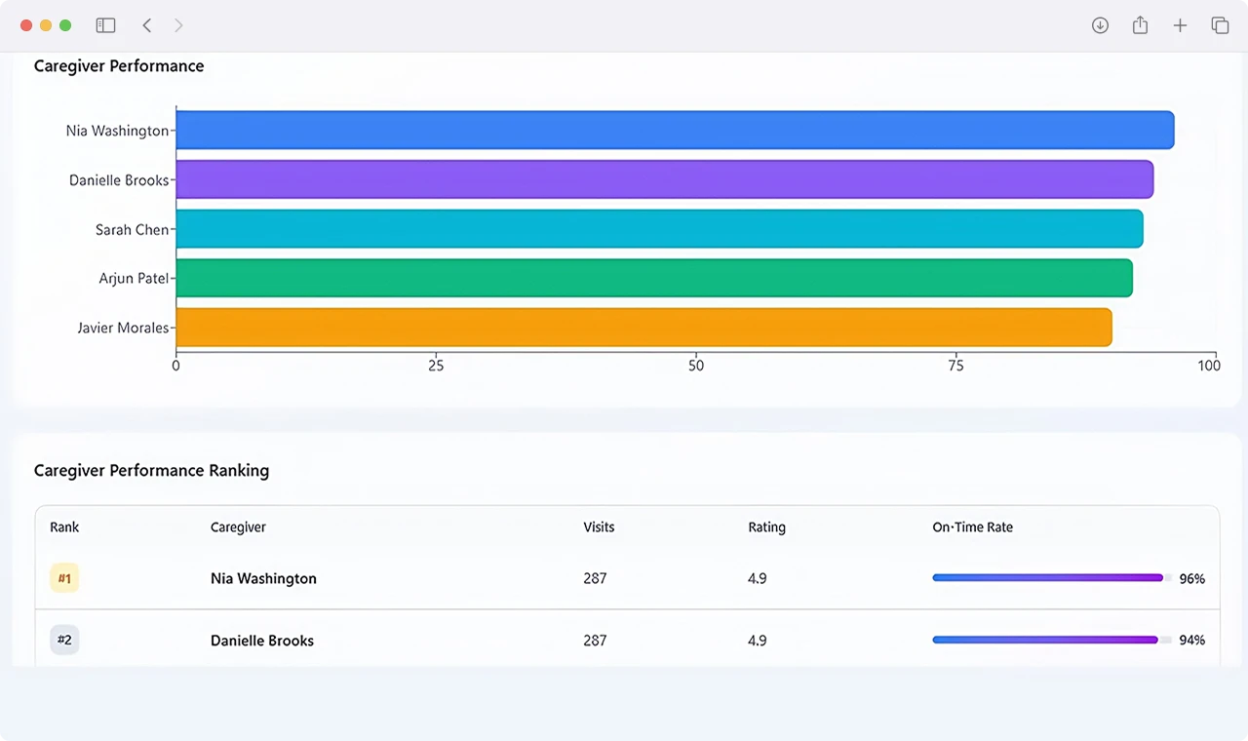Click the share icon in the toolbar
The image size is (1248, 741).
pyautogui.click(x=1140, y=25)
